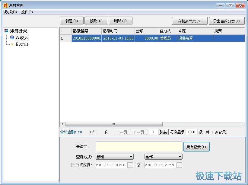Image resolution: width=248 pixels, height=185 pixels.
Task: Click the 上一页 button
Action: [x=122, y=132]
